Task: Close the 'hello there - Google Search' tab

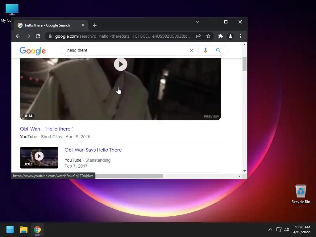Action: (83, 25)
